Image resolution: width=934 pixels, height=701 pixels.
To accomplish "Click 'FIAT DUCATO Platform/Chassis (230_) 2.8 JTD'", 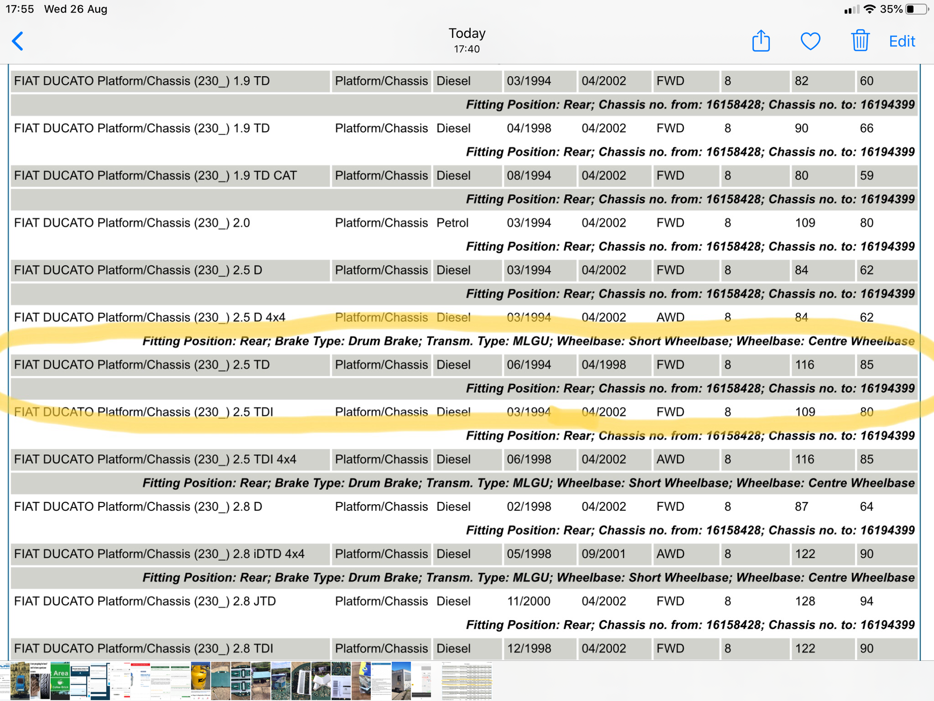I will point(145,601).
